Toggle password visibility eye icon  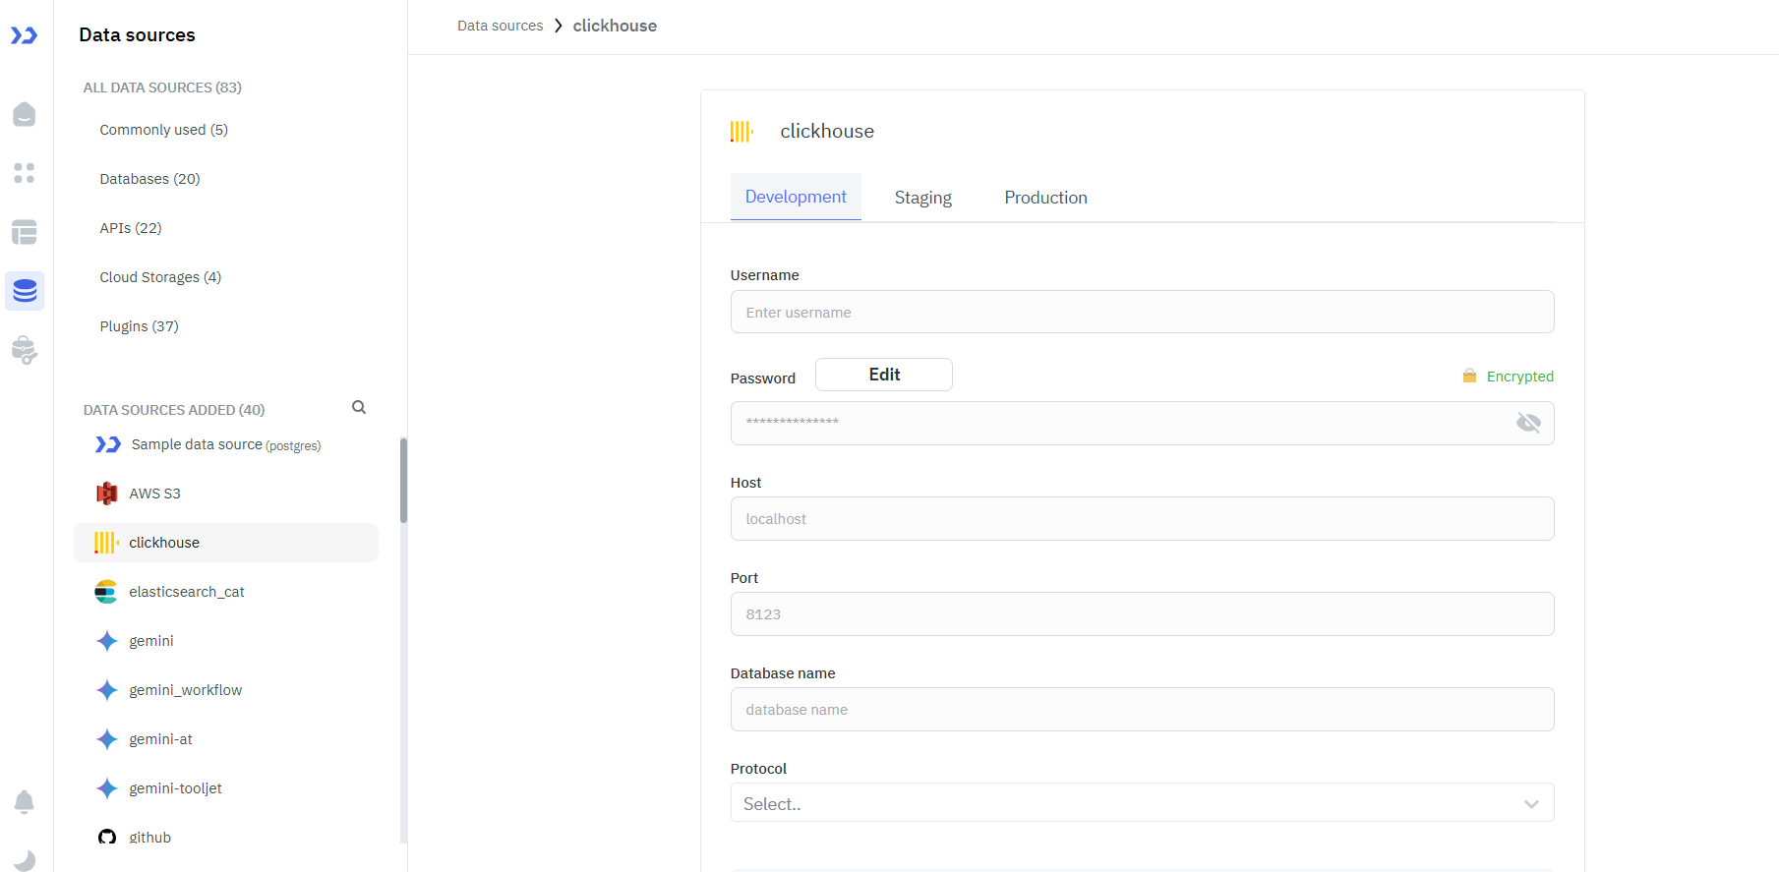[x=1528, y=423]
